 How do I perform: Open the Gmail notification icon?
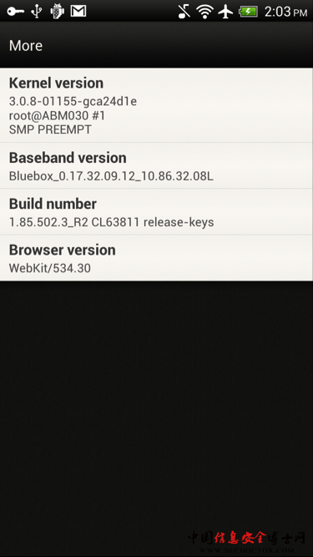[x=78, y=11]
